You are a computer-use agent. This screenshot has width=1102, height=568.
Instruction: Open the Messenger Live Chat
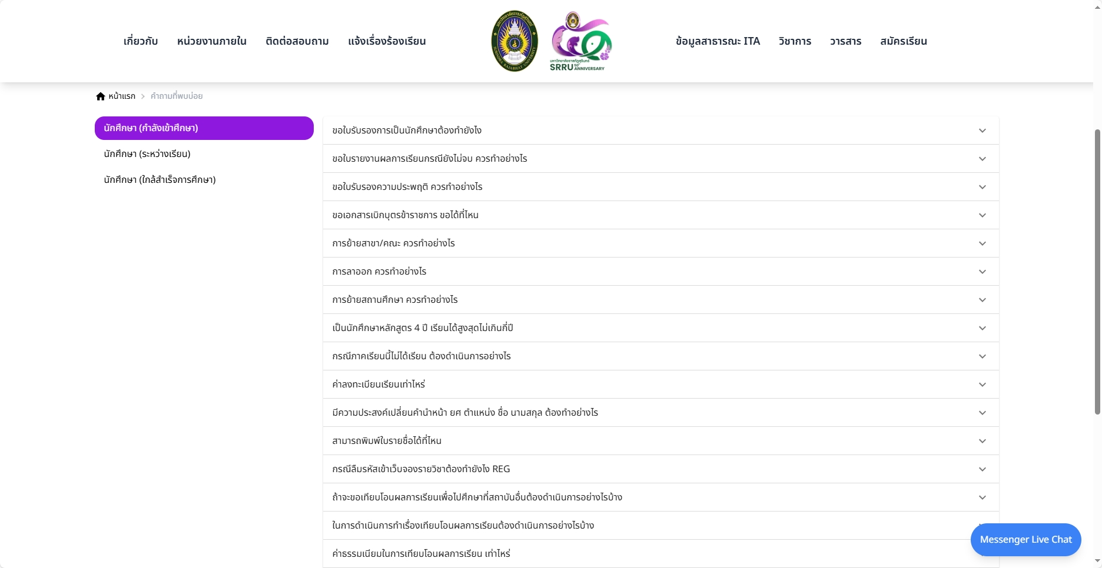pyautogui.click(x=1025, y=539)
